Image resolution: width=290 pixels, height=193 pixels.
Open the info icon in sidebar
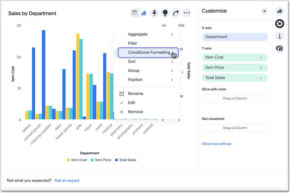coord(279,36)
